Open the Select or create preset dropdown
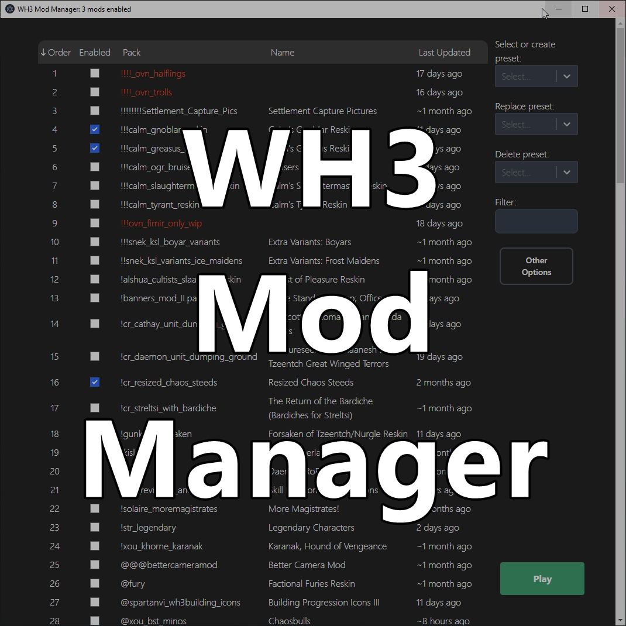Viewport: 626px width, 626px height. (x=536, y=76)
